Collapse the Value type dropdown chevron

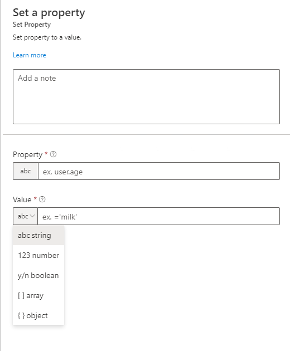tap(32, 216)
